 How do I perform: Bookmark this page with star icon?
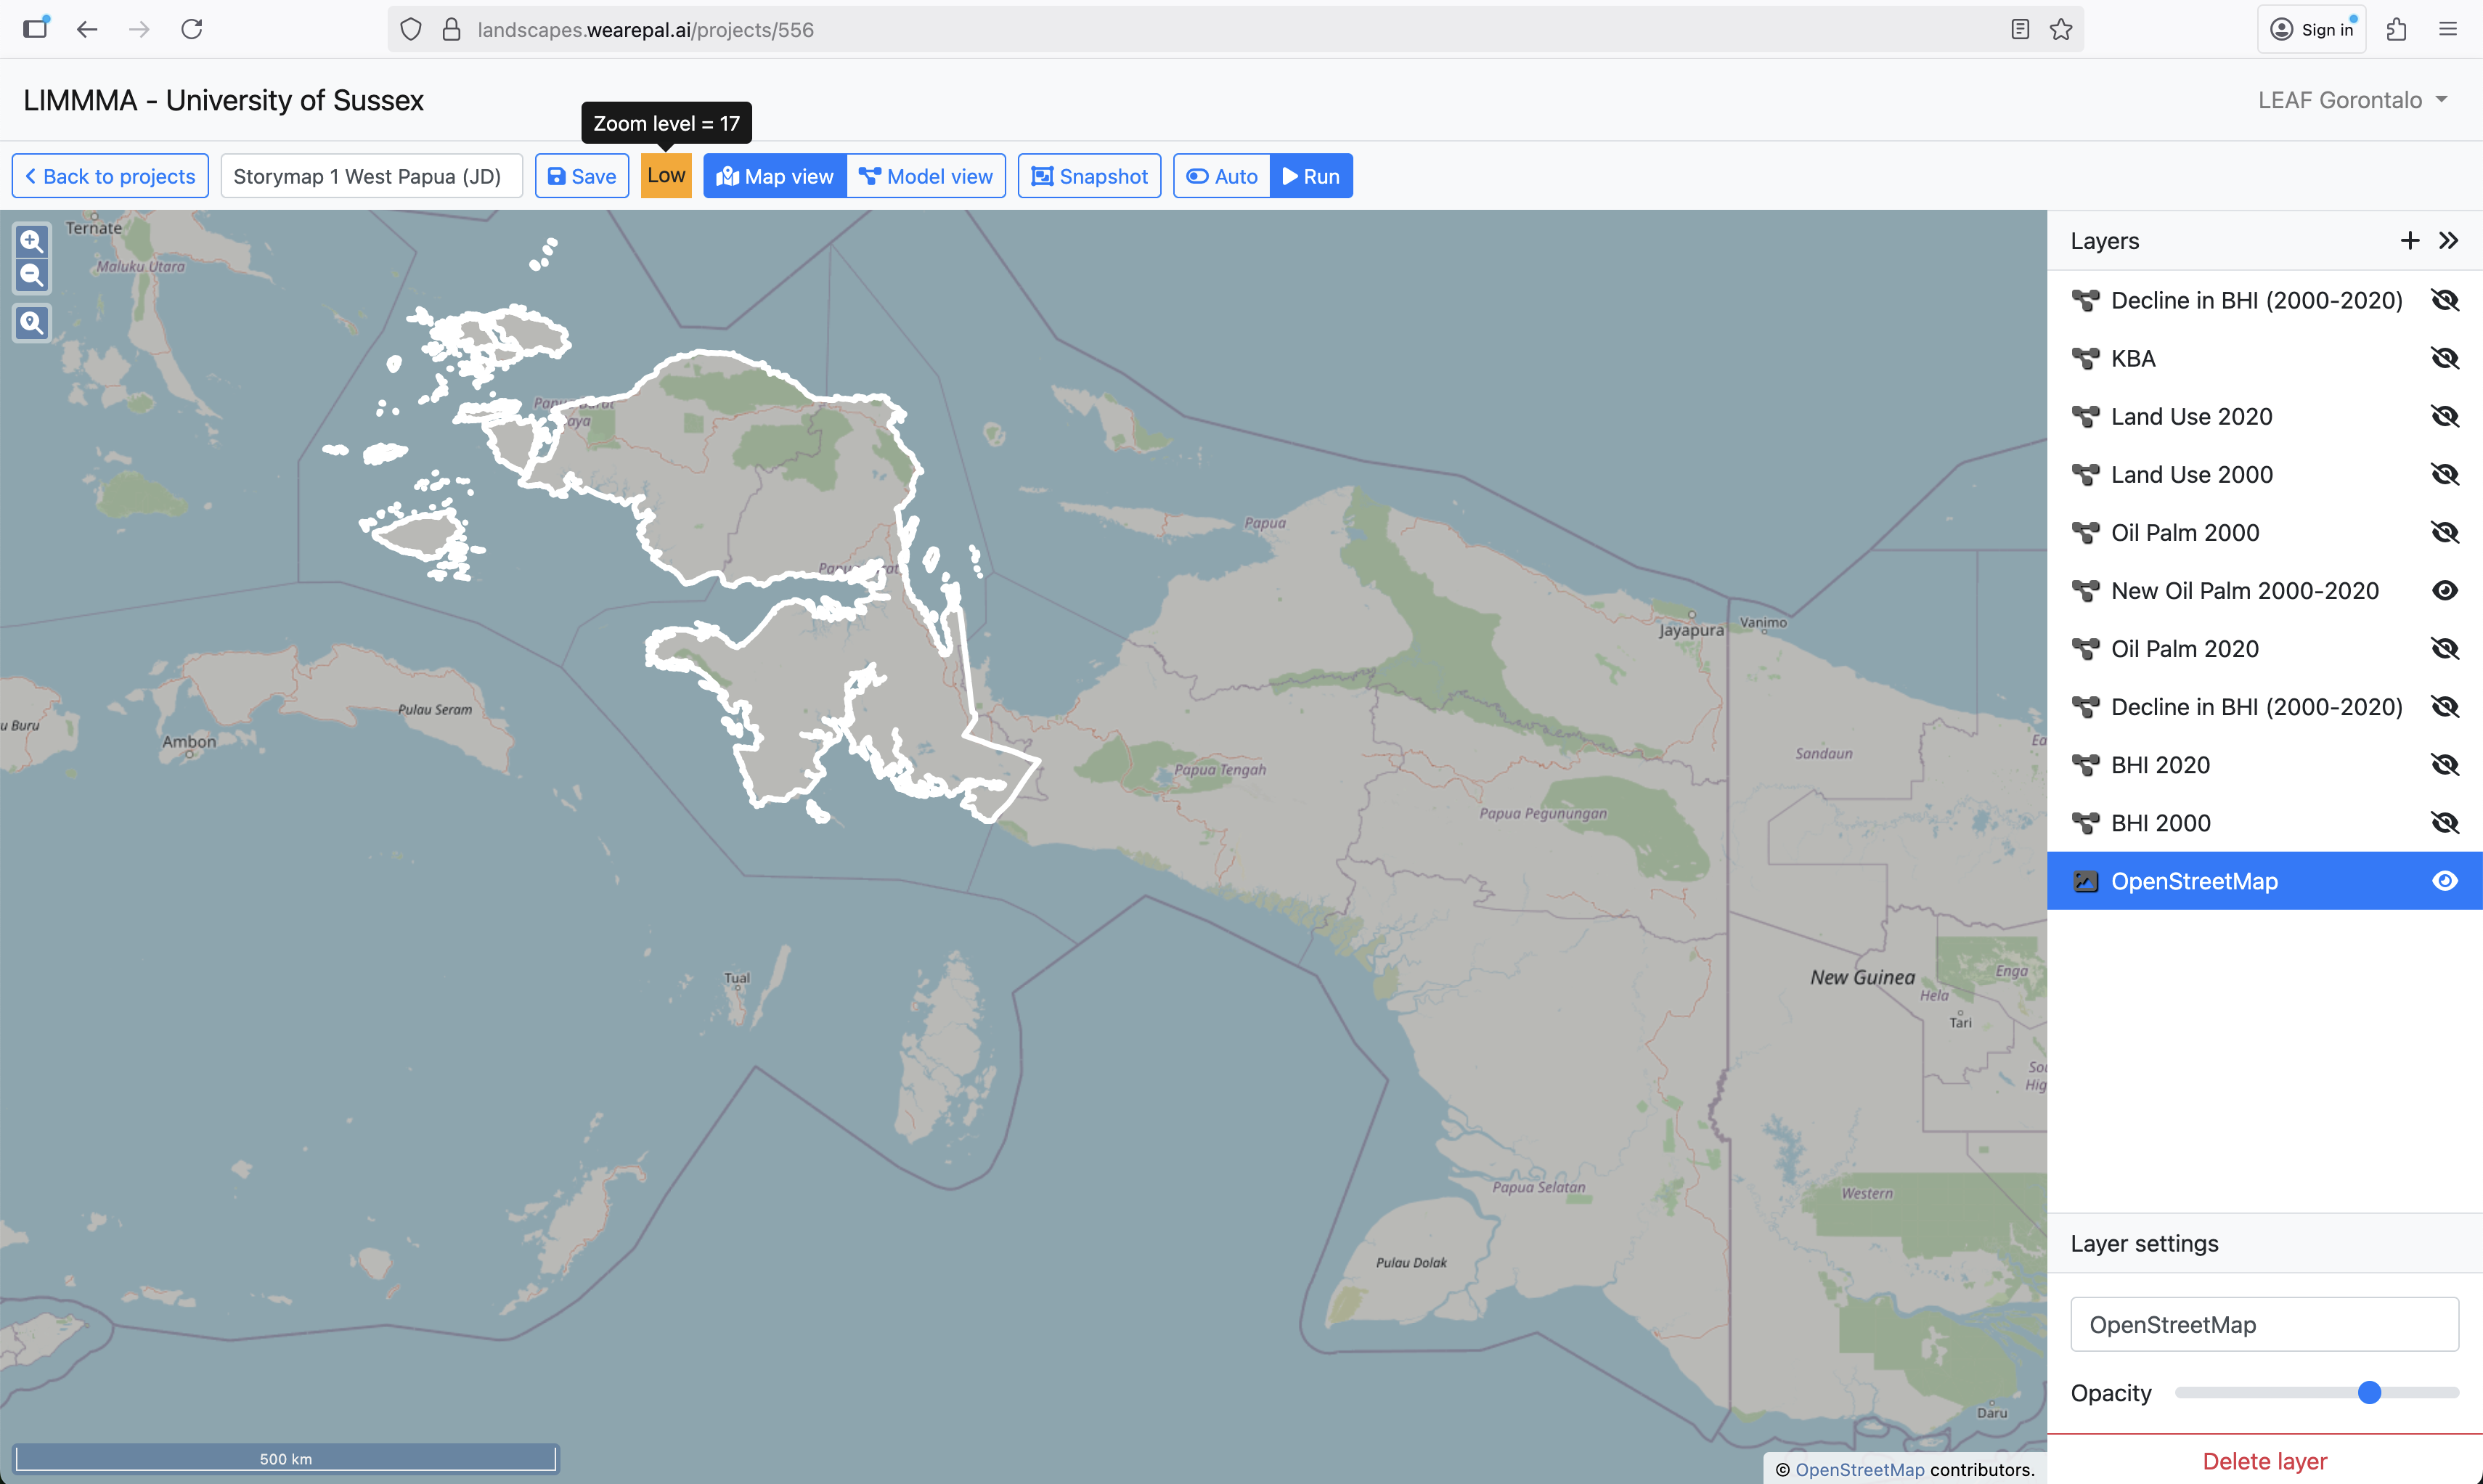coord(2061,30)
